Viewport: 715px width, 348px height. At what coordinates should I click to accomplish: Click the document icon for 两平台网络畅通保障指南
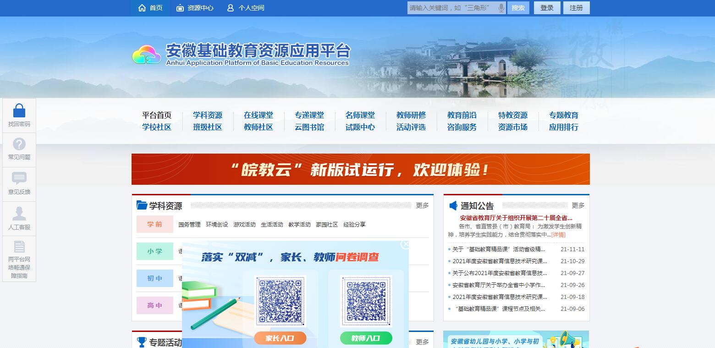click(x=19, y=247)
